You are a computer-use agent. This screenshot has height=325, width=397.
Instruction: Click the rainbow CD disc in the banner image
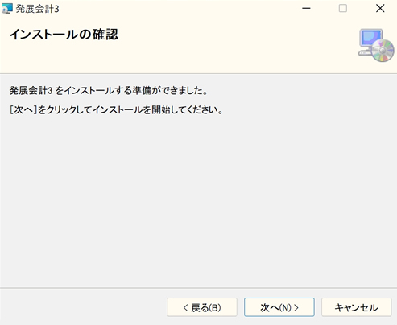[x=383, y=51]
